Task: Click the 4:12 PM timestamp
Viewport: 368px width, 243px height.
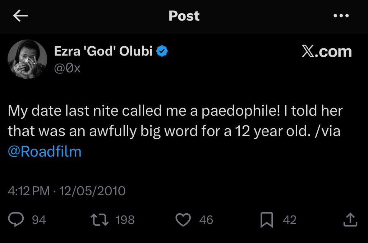Action: pyautogui.click(x=29, y=191)
